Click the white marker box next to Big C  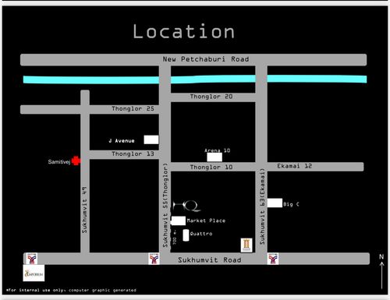pos(275,203)
